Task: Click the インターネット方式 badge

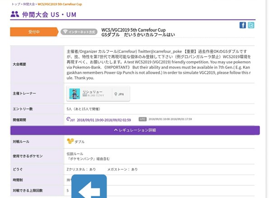Action: pos(79,32)
